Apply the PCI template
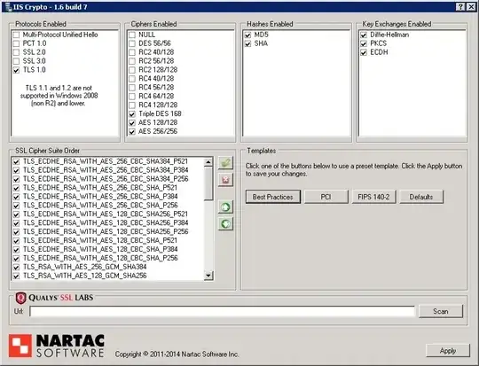The image size is (479, 366). click(326, 197)
